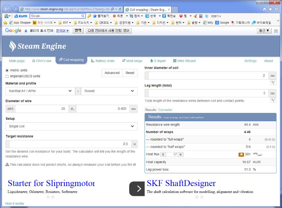The height and width of the screenshot is (208, 282).
Task: Click the next arrow in the ad banner
Action: pyautogui.click(x=137, y=189)
